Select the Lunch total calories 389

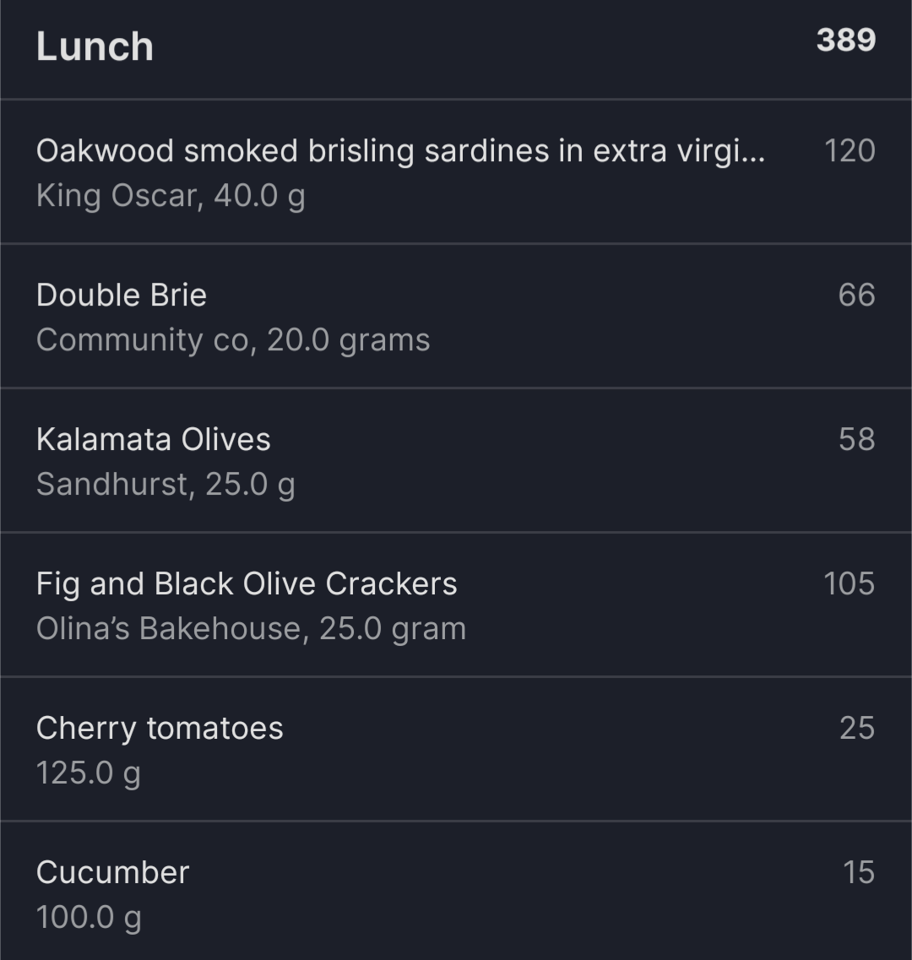click(846, 41)
